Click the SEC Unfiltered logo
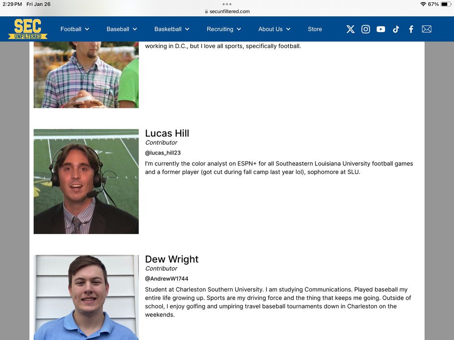Screen dimensions: 454x340 click(28, 29)
